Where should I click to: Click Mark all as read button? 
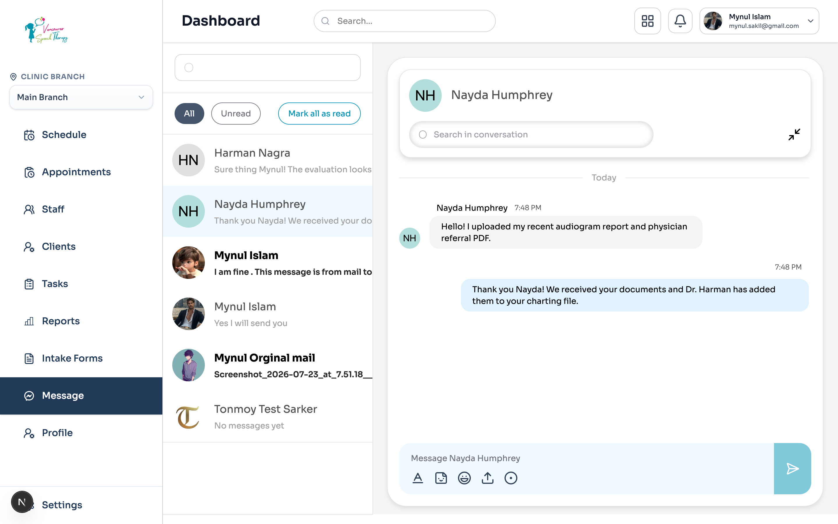point(319,113)
